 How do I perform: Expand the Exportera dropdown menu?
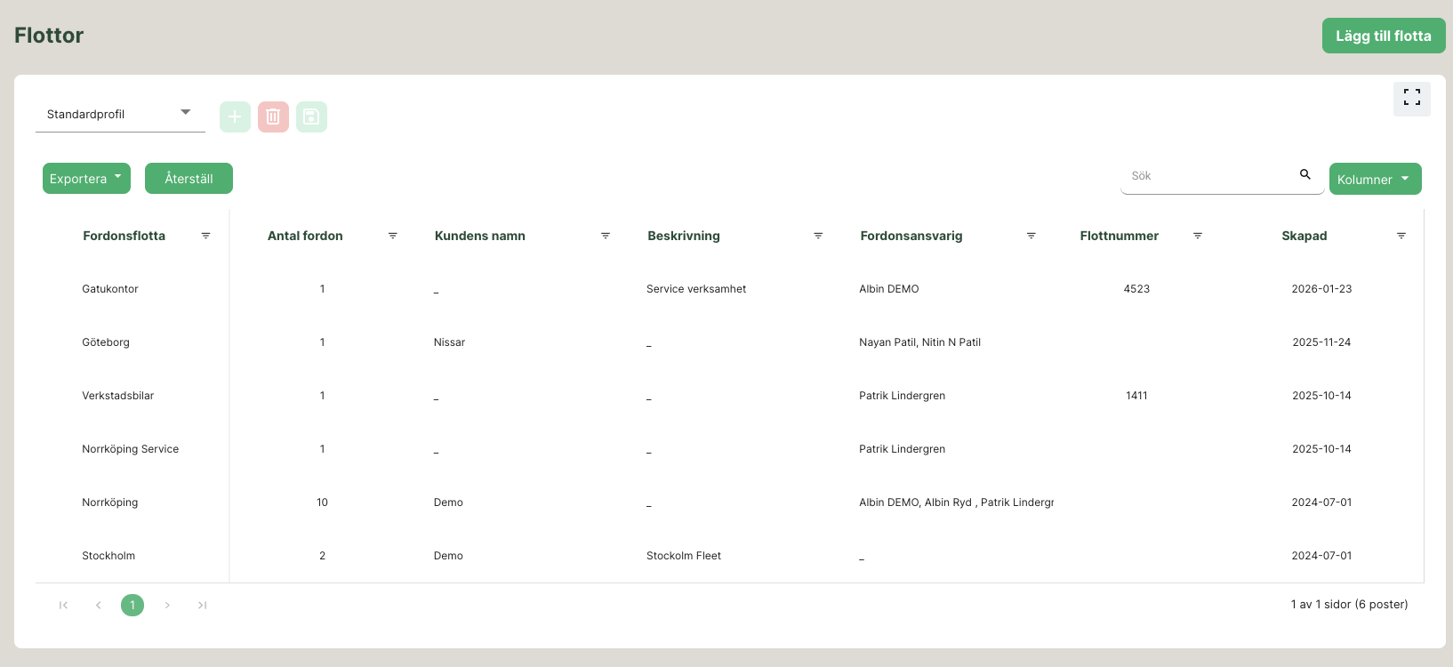(x=86, y=178)
